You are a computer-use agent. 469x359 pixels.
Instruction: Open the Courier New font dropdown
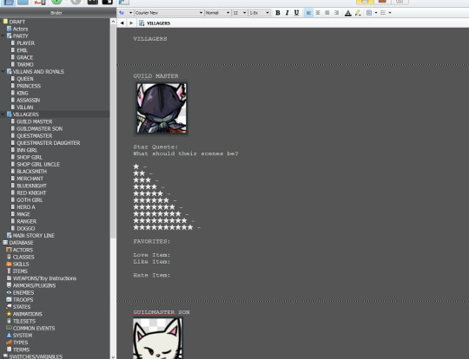(168, 13)
